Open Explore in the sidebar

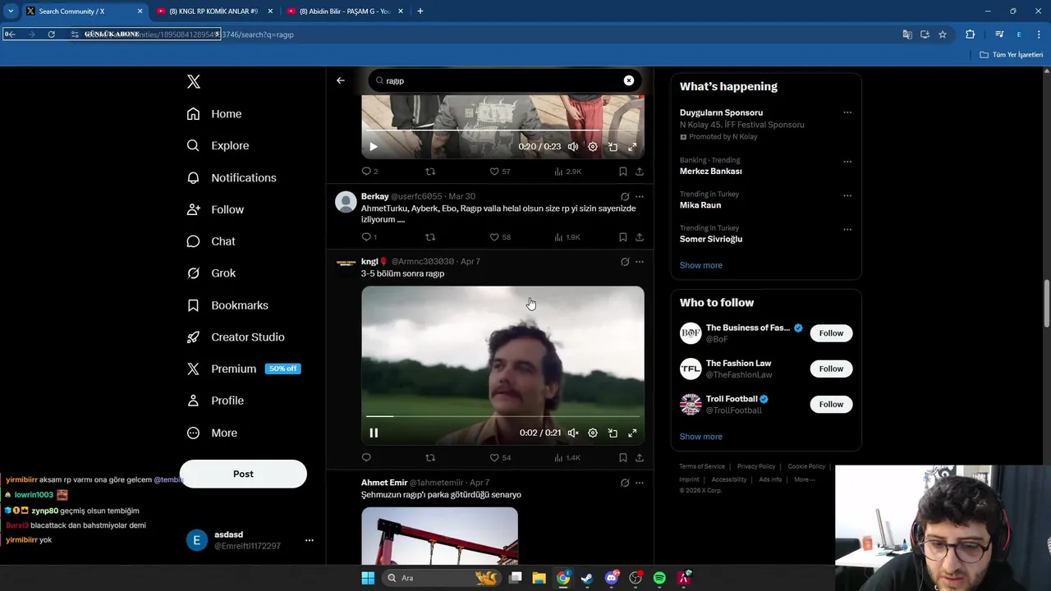(218, 145)
